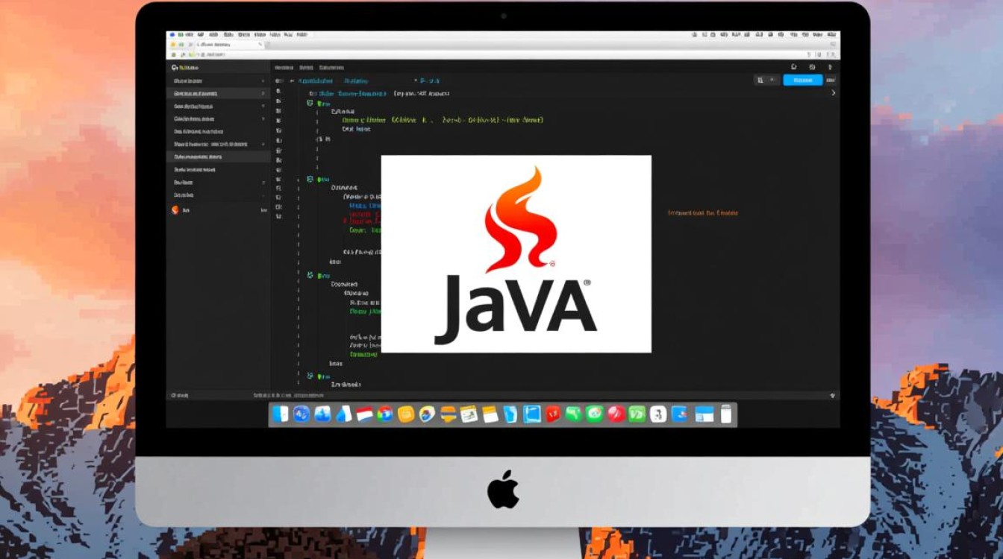The image size is (1003, 559).
Task: Open the Finder icon in the dock
Action: (281, 414)
